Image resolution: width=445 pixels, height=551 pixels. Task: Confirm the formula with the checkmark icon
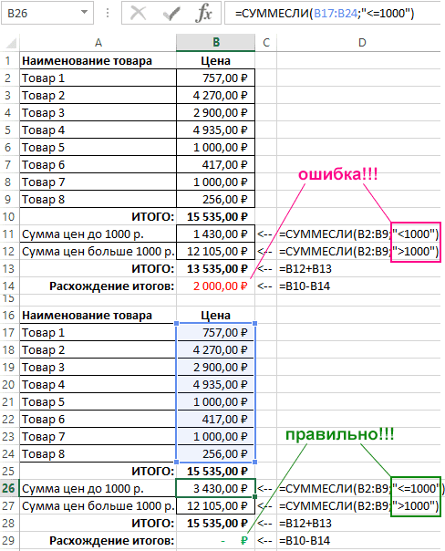click(x=171, y=14)
